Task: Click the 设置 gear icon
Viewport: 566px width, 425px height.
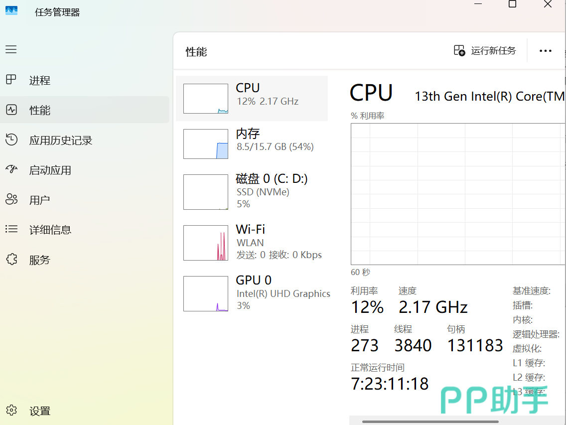Action: (x=11, y=410)
